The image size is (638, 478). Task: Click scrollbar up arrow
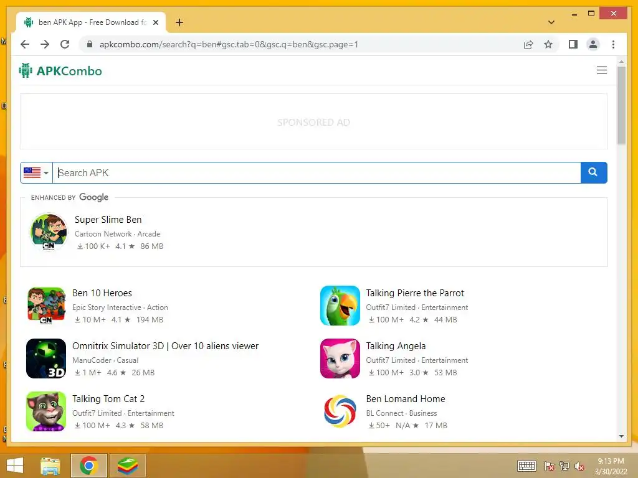point(621,62)
